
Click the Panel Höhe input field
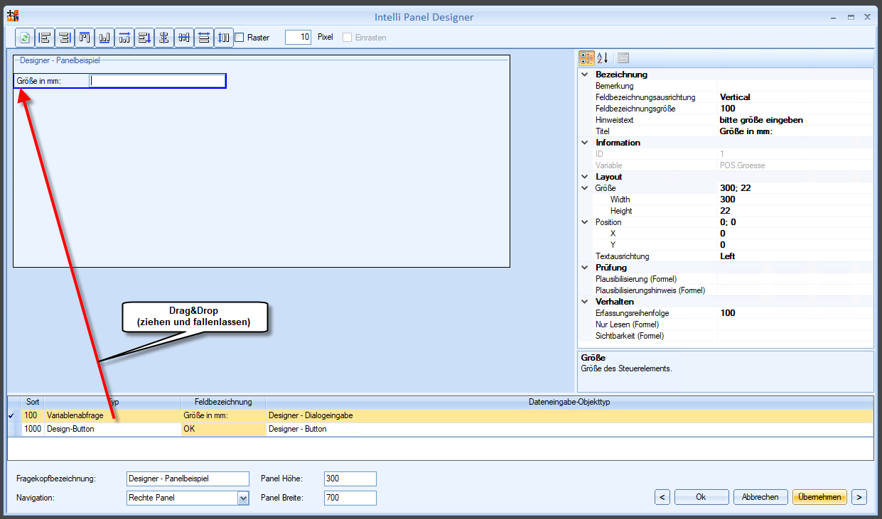click(x=350, y=479)
